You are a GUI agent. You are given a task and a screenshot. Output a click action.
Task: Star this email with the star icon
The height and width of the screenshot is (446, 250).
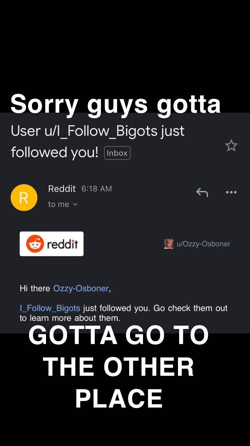(231, 145)
